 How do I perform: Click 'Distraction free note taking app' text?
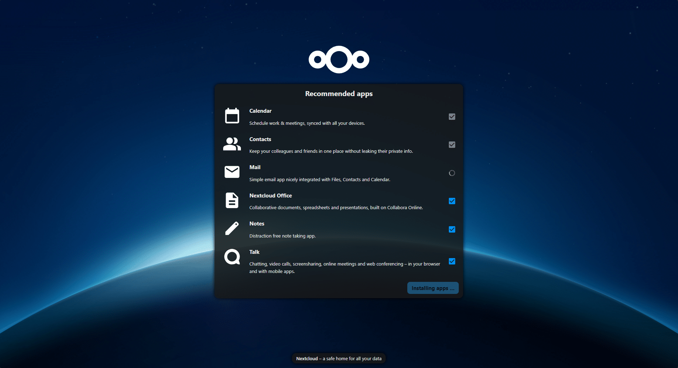[x=282, y=236]
